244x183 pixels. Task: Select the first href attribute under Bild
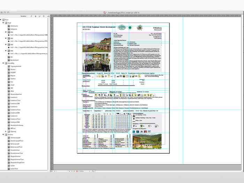[29, 35]
